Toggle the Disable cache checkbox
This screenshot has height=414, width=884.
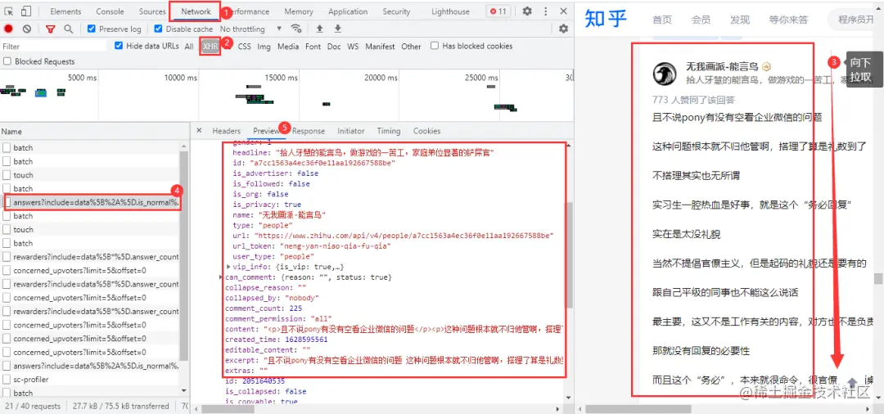(159, 29)
